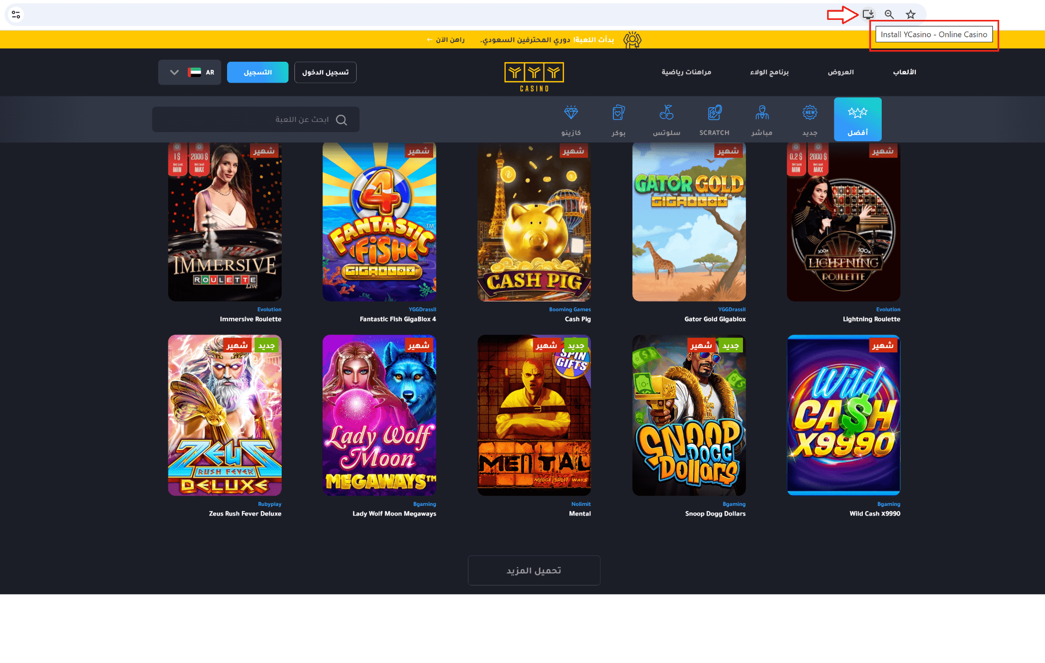Click YGGDrassil provider above Fantastic Fish
1045x663 pixels.
422,310
